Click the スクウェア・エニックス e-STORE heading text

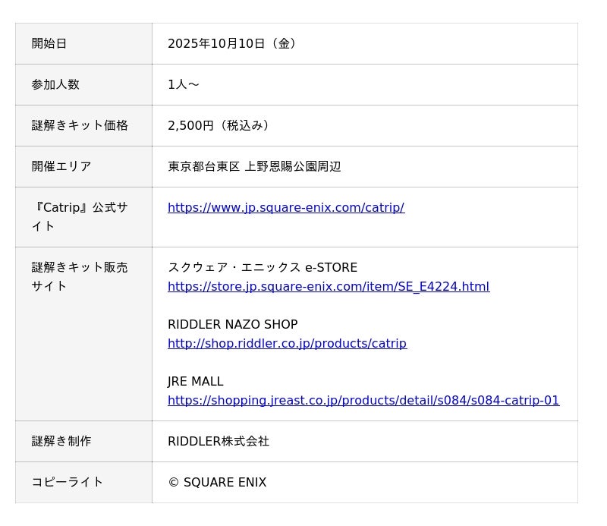pyautogui.click(x=262, y=267)
